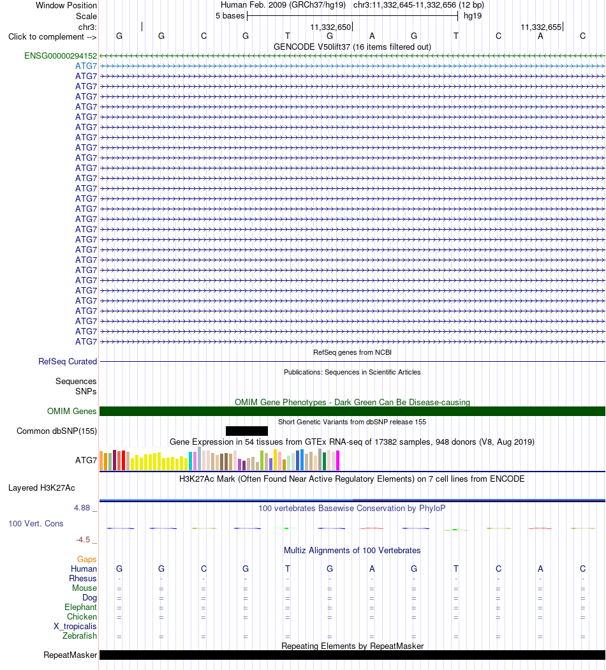Click the black RepeatMasker item bar
This screenshot has height=670, width=606.
click(x=352, y=655)
